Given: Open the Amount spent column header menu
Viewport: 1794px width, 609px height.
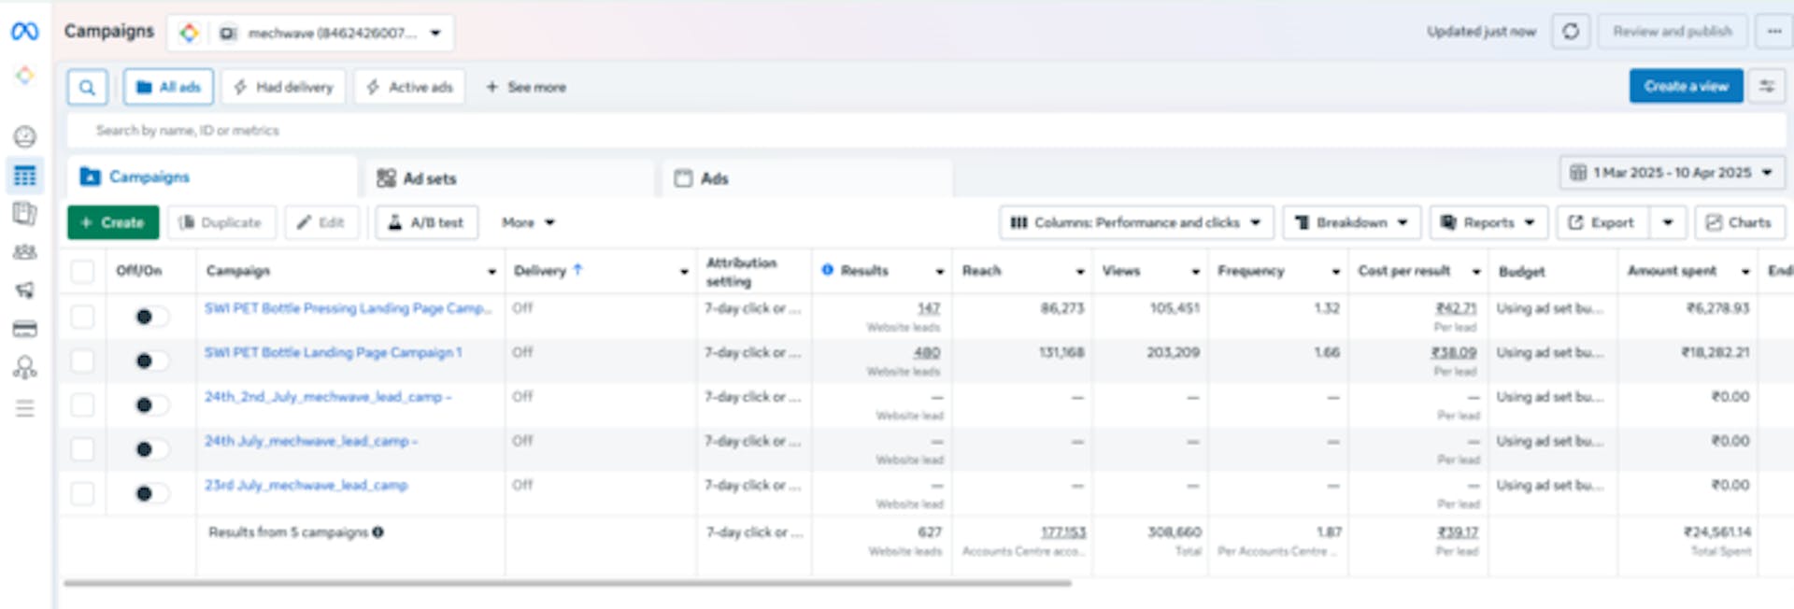Looking at the screenshot, I should pos(1745,272).
